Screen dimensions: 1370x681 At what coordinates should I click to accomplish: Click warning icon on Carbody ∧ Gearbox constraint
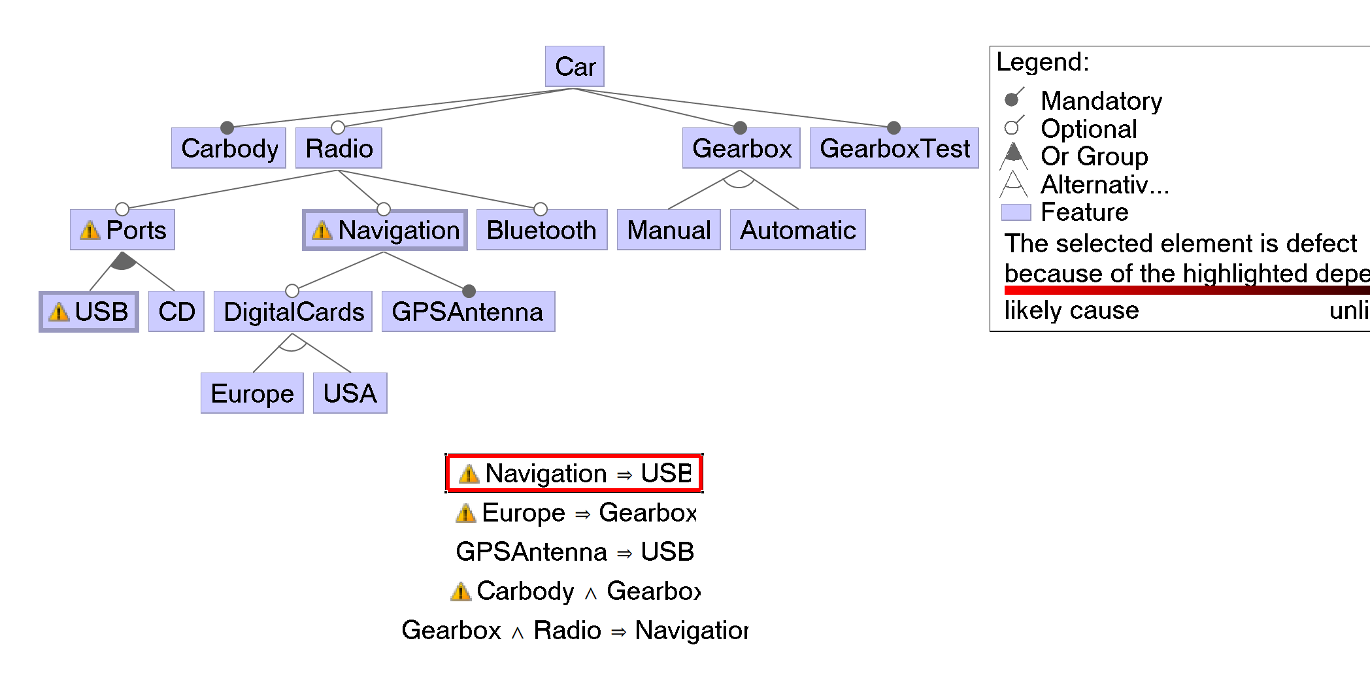pos(461,591)
